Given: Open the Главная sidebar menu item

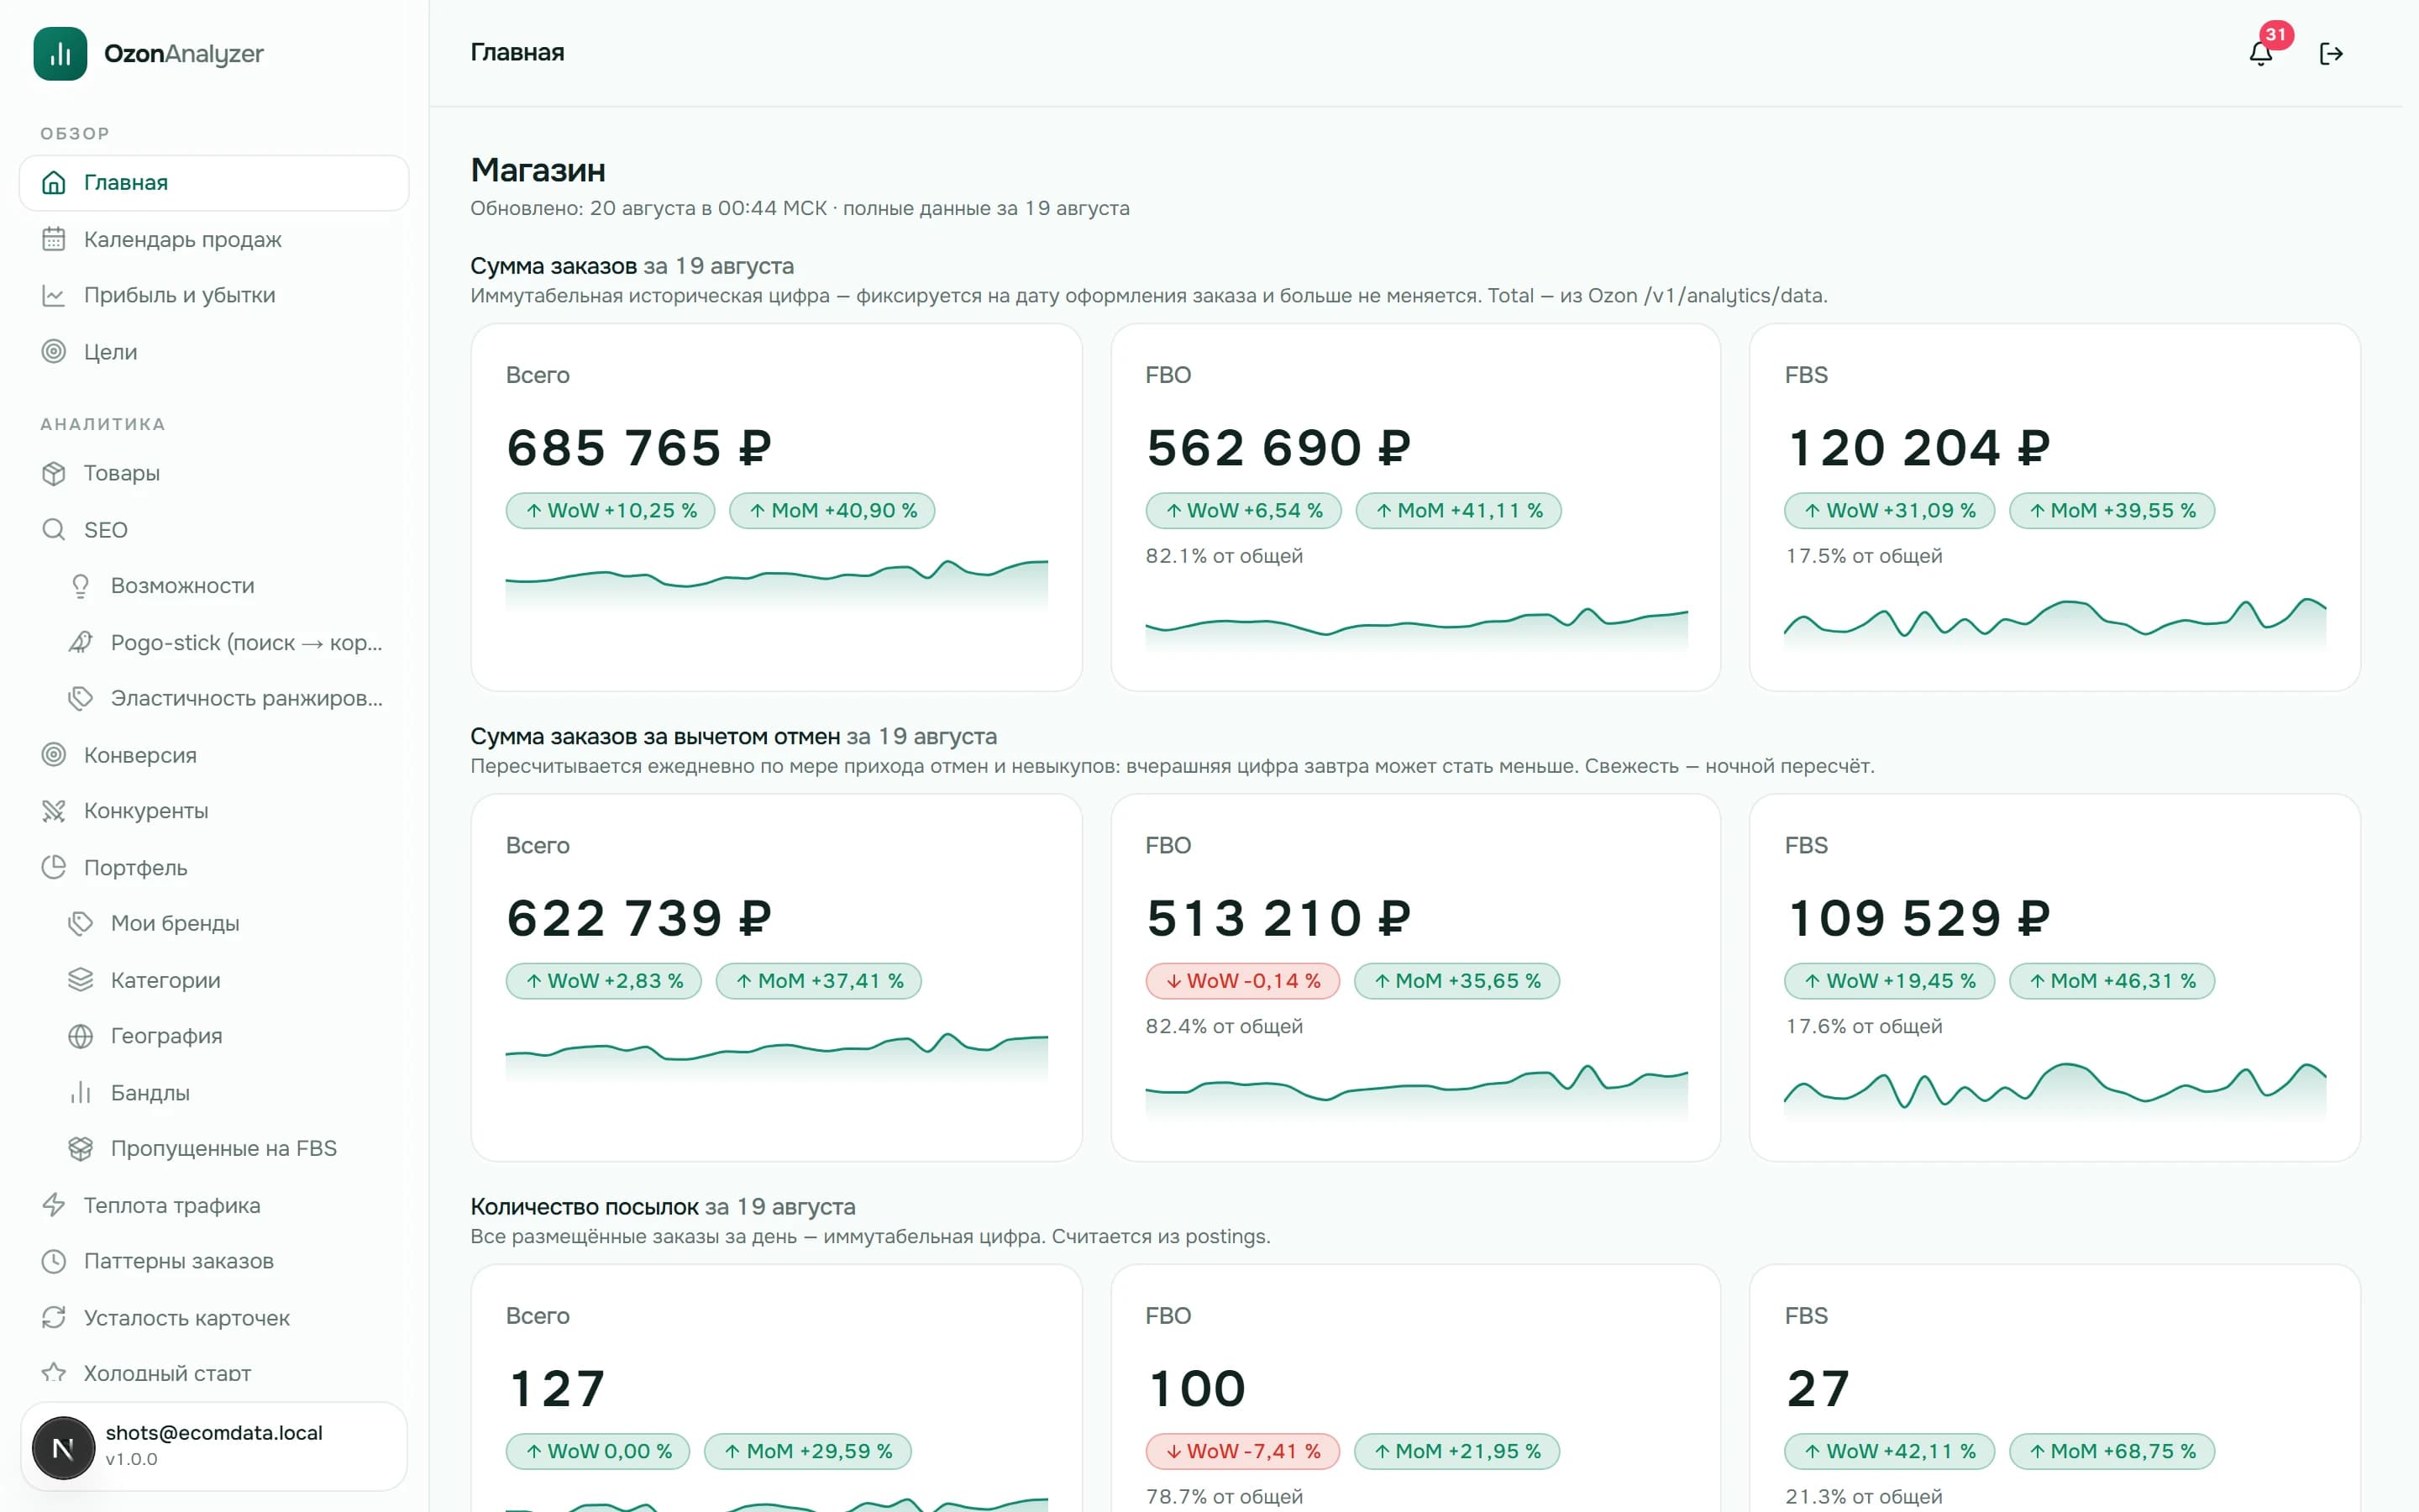Looking at the screenshot, I should pos(214,183).
